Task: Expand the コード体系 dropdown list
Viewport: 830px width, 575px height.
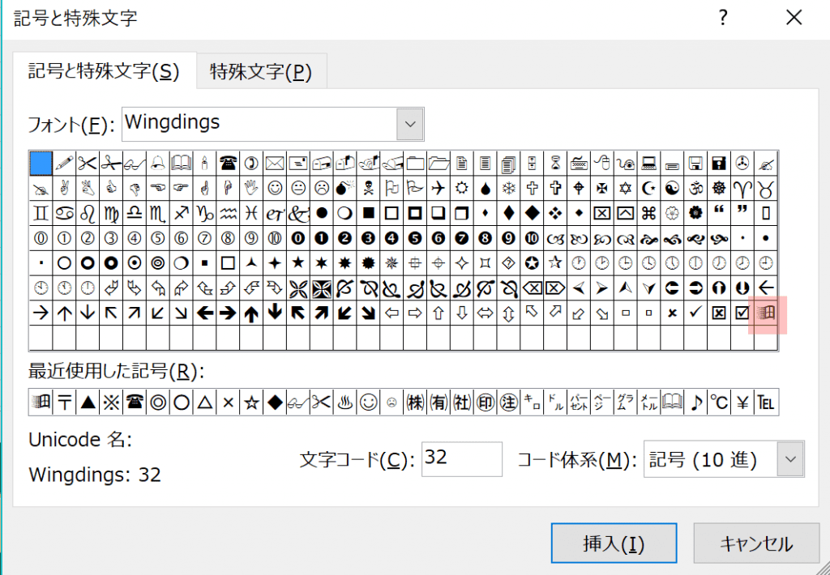Action: coord(789,460)
